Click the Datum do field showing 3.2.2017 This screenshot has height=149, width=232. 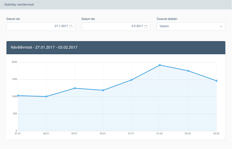[116, 26]
